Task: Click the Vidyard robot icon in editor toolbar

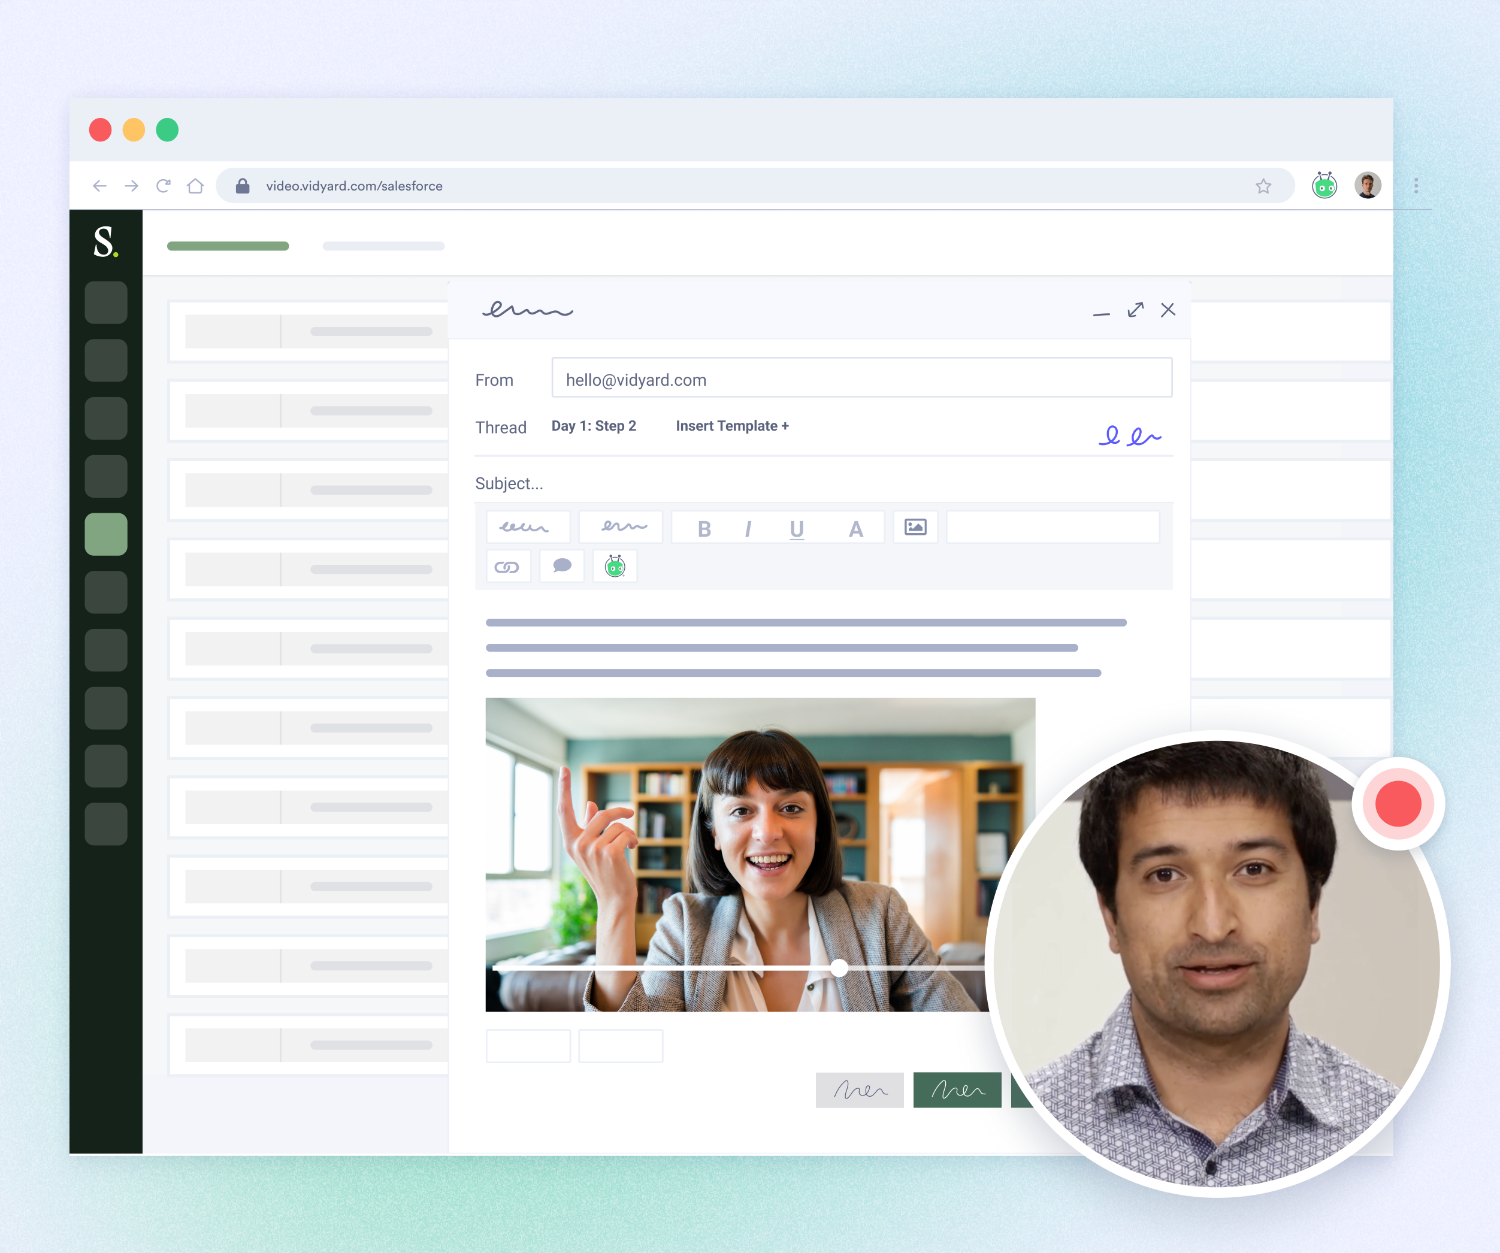Action: (614, 567)
